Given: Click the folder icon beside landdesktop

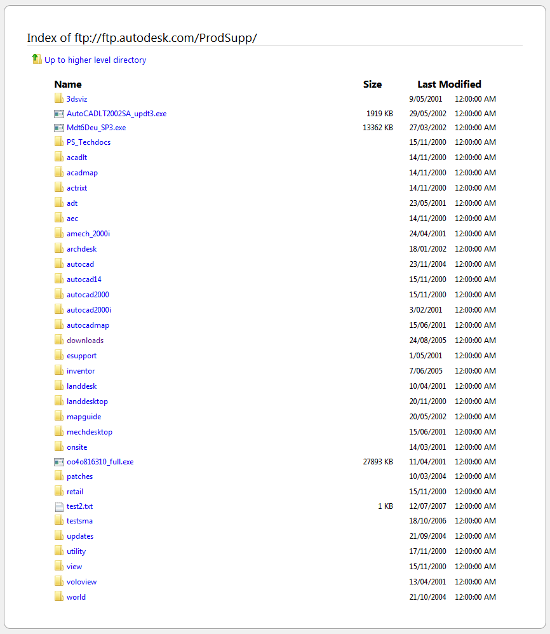Looking at the screenshot, I should pyautogui.click(x=59, y=401).
